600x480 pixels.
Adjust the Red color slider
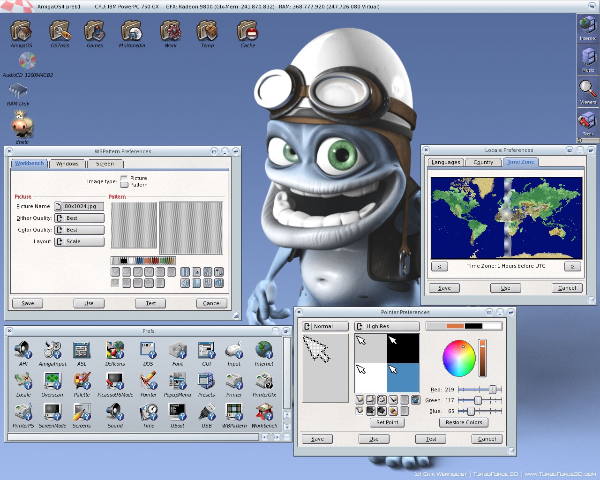(480, 390)
